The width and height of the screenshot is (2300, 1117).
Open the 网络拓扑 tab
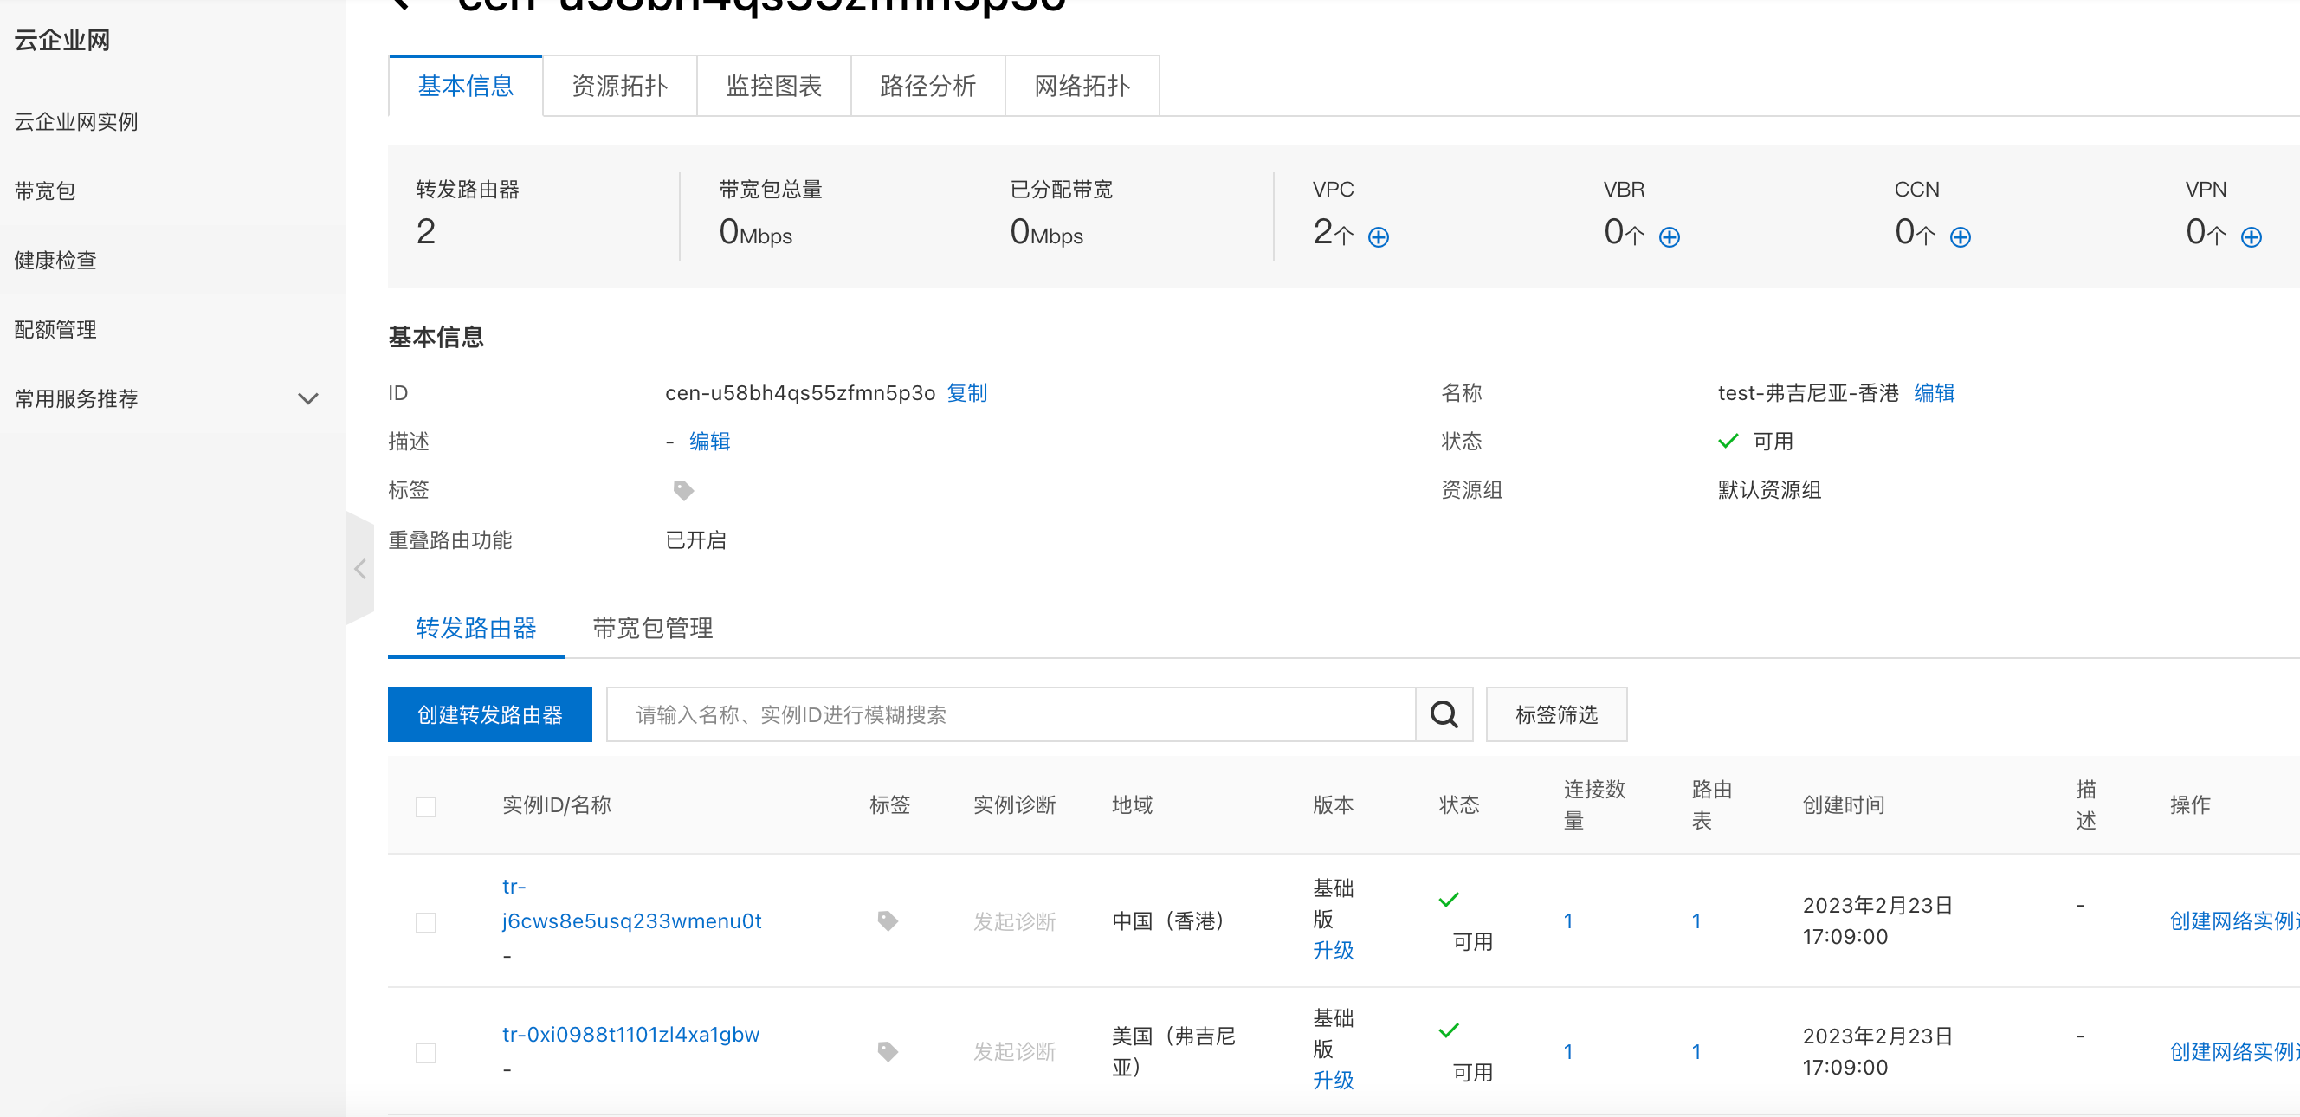pyautogui.click(x=1082, y=86)
